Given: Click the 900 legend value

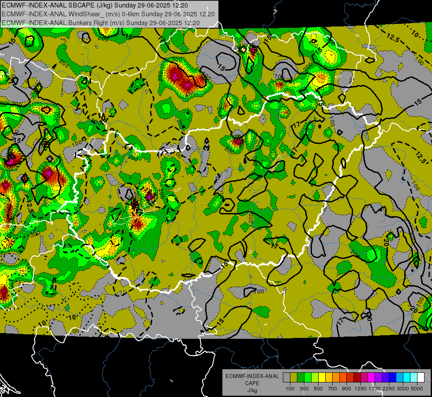Looking at the screenshot, I should pos(346,389).
